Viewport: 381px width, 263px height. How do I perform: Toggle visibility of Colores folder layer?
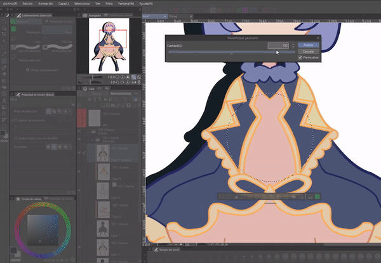(x=79, y=131)
